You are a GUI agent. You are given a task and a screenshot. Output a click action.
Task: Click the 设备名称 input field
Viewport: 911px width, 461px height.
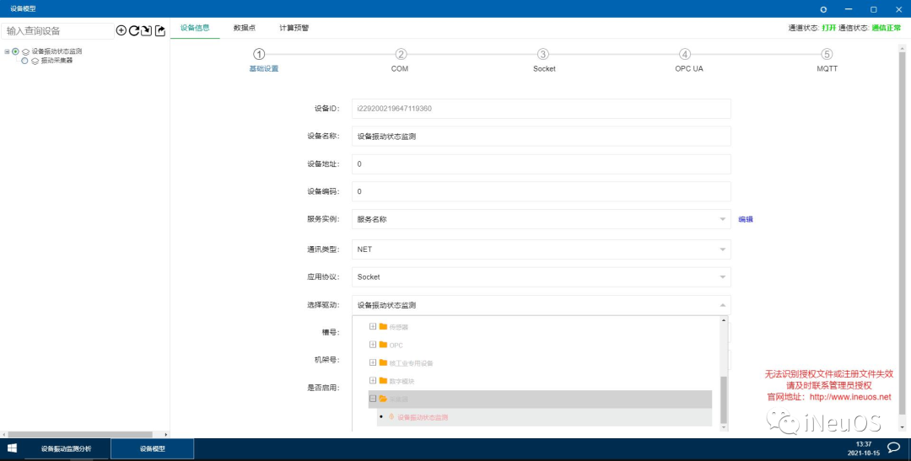coord(541,137)
